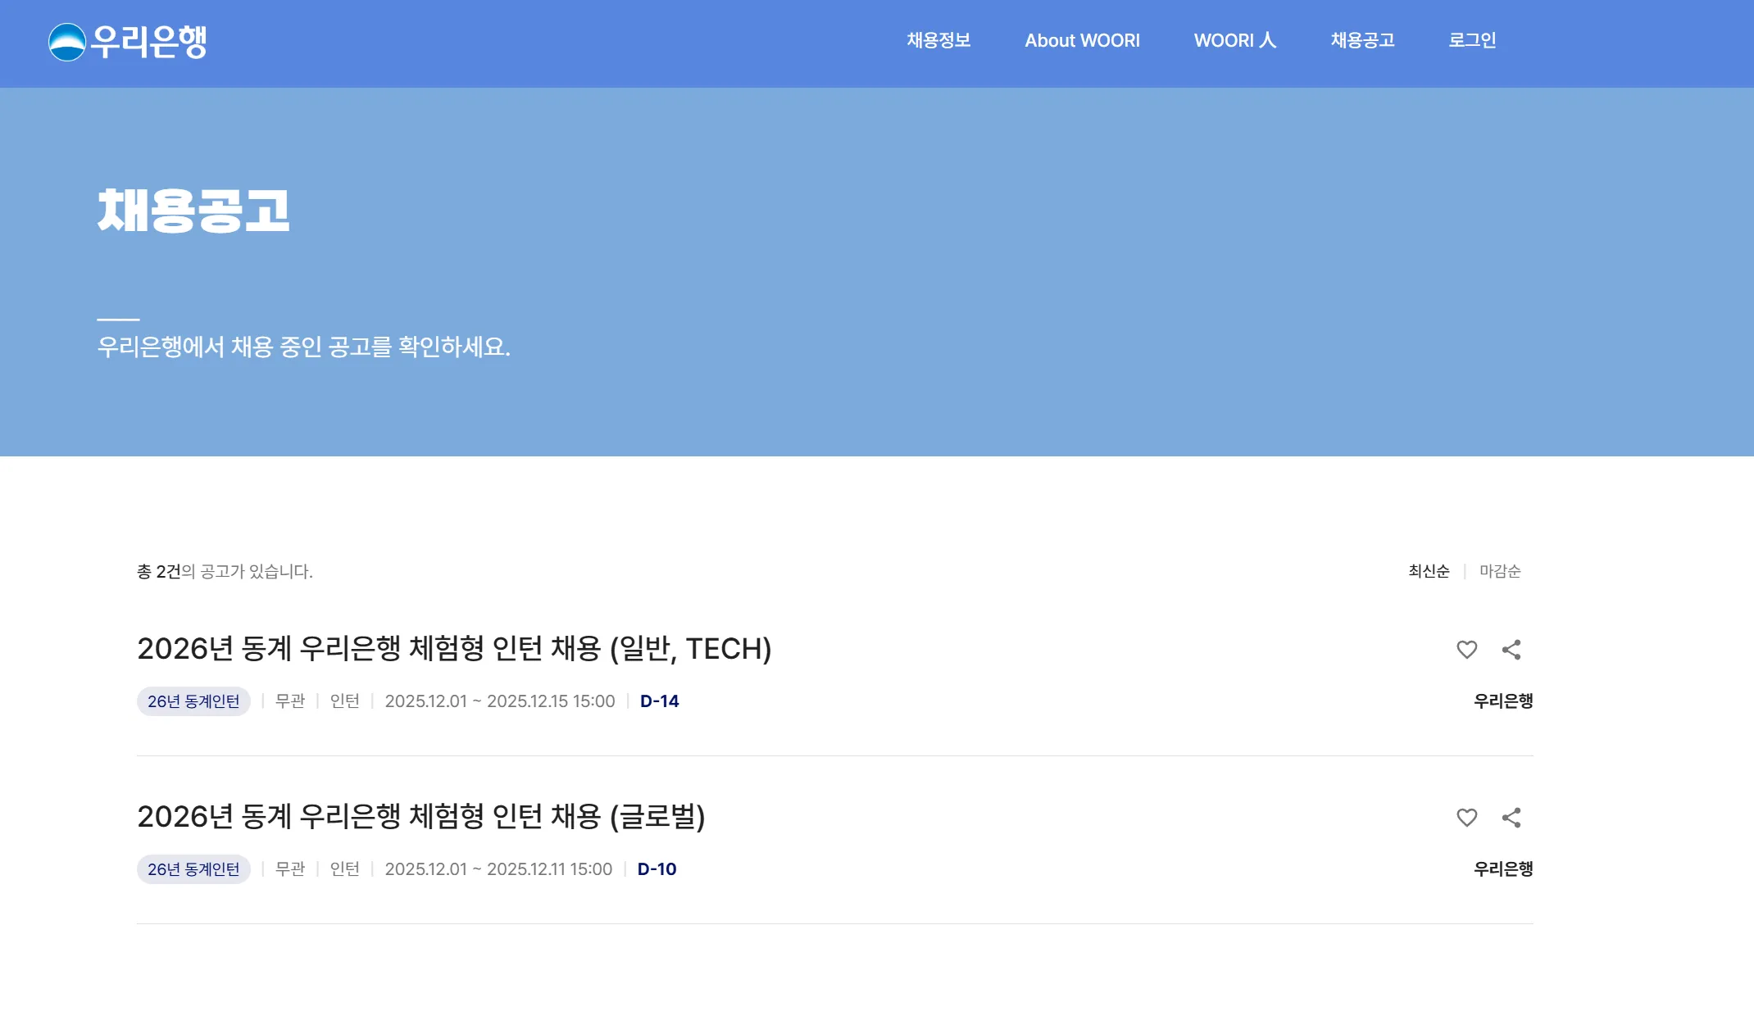The height and width of the screenshot is (1034, 1754).
Task: Click the 로그인 link
Action: pyautogui.click(x=1472, y=40)
